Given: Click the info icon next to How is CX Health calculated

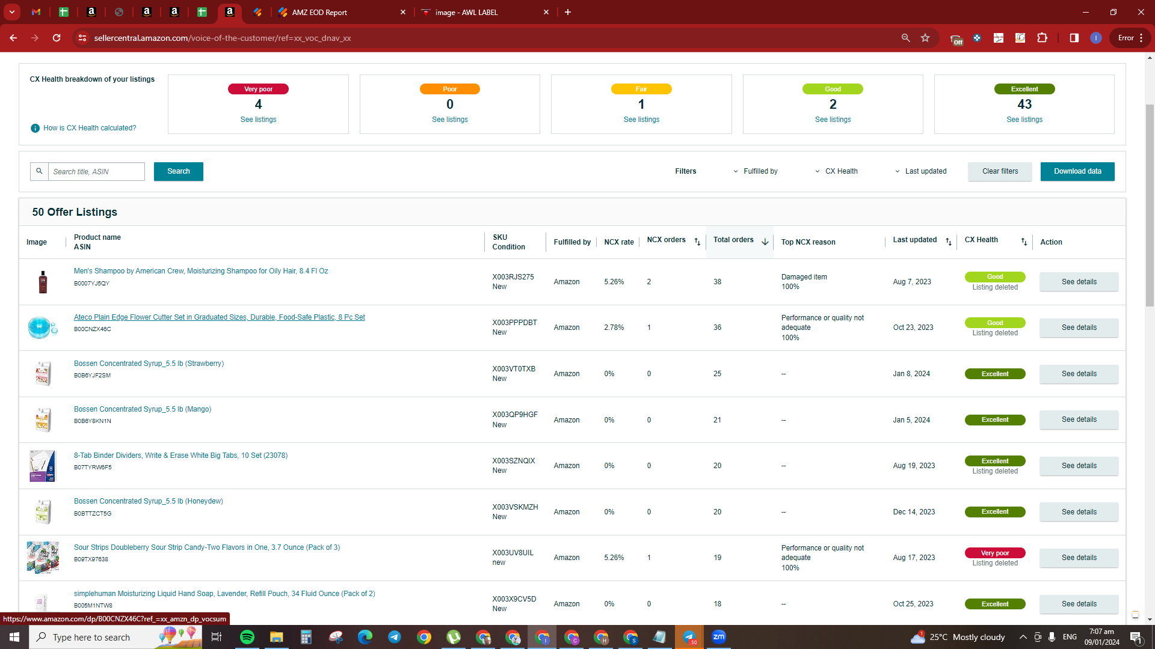Looking at the screenshot, I should point(35,128).
